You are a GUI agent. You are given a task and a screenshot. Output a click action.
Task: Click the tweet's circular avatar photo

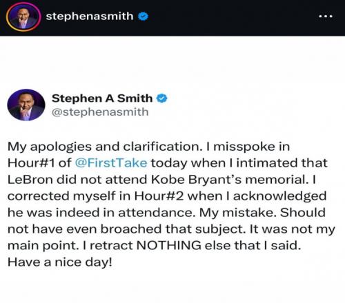(26, 105)
